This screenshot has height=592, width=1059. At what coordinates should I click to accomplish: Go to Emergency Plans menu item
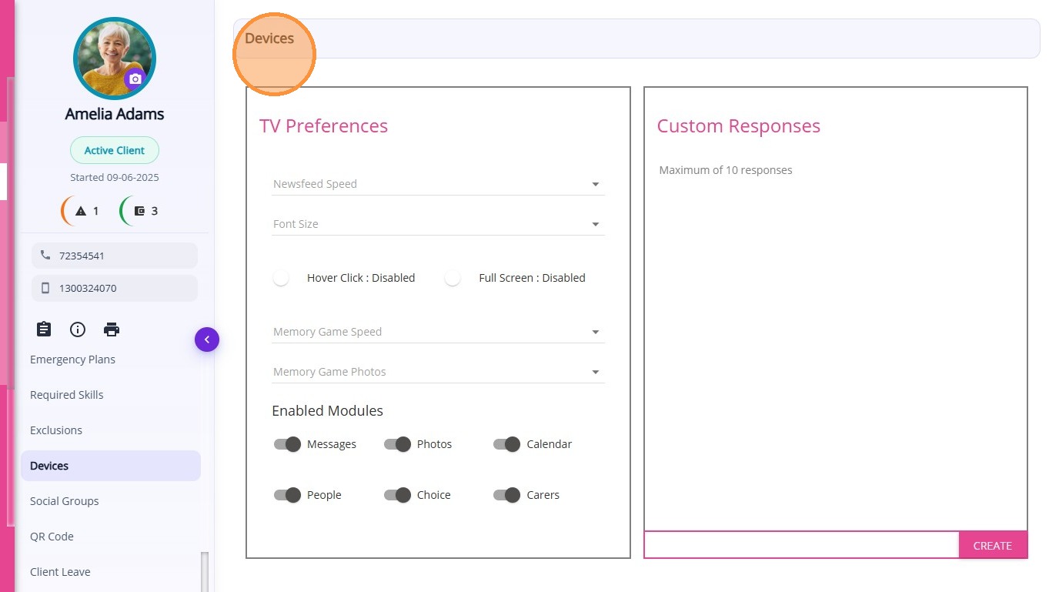click(72, 360)
